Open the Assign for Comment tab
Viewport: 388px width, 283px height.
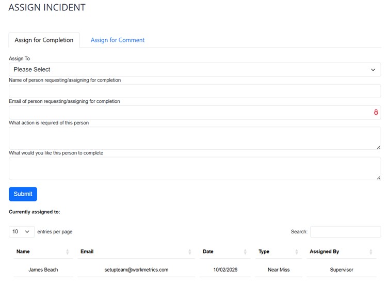(x=118, y=40)
